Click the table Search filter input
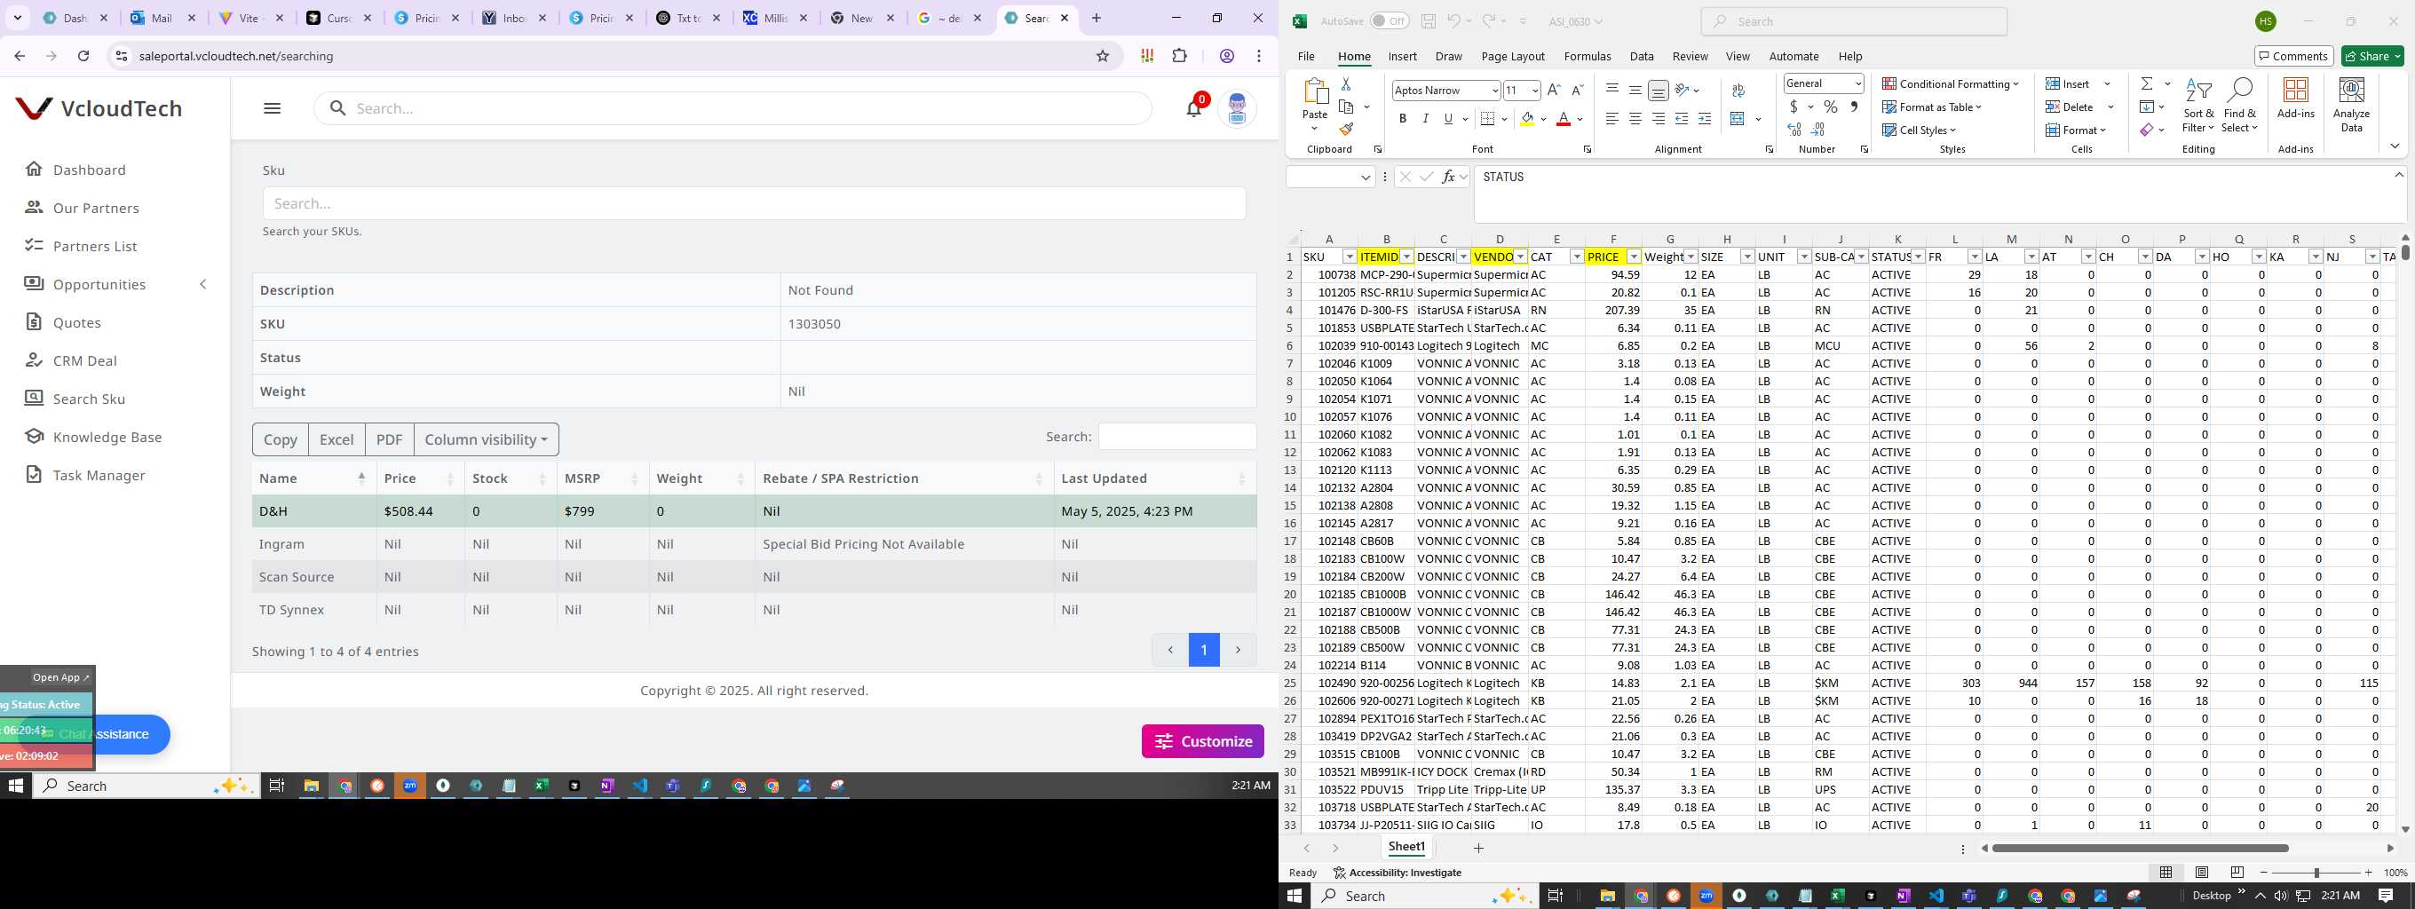2415x909 pixels. 1177,437
